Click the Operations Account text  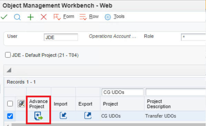112,36
